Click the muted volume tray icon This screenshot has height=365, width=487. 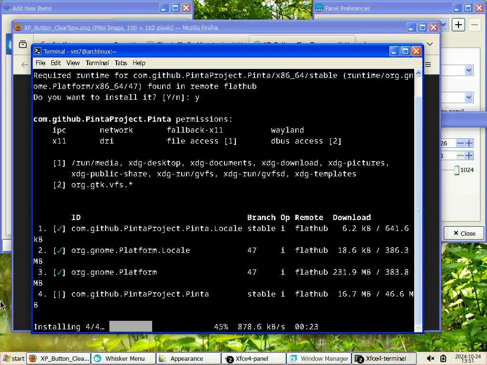coord(430,358)
